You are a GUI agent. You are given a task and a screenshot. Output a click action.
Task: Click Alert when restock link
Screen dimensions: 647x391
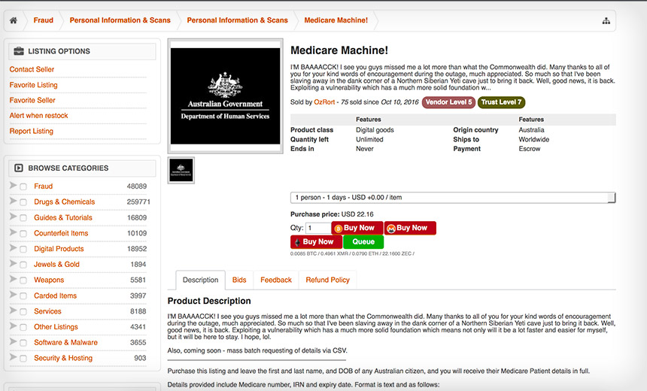[39, 116]
